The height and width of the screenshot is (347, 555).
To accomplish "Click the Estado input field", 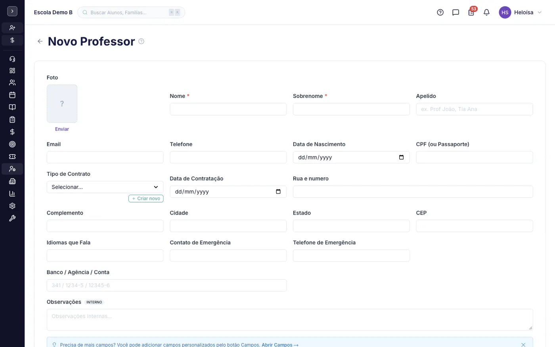I will click(351, 226).
